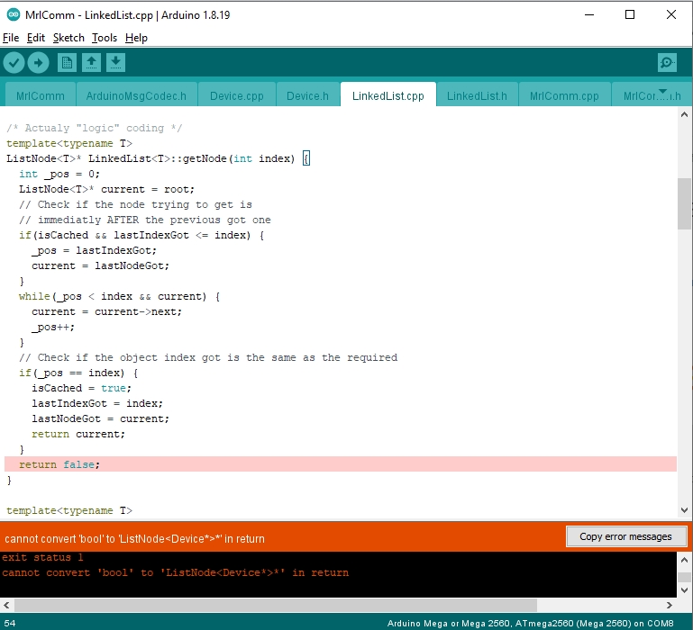Upload the sketch with the arrow button

pos(38,63)
